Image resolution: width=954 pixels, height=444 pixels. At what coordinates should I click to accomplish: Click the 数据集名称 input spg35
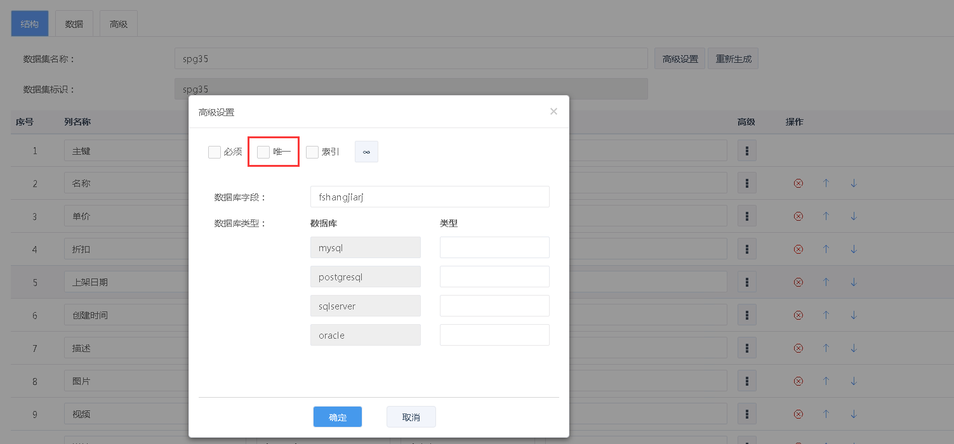click(411, 58)
